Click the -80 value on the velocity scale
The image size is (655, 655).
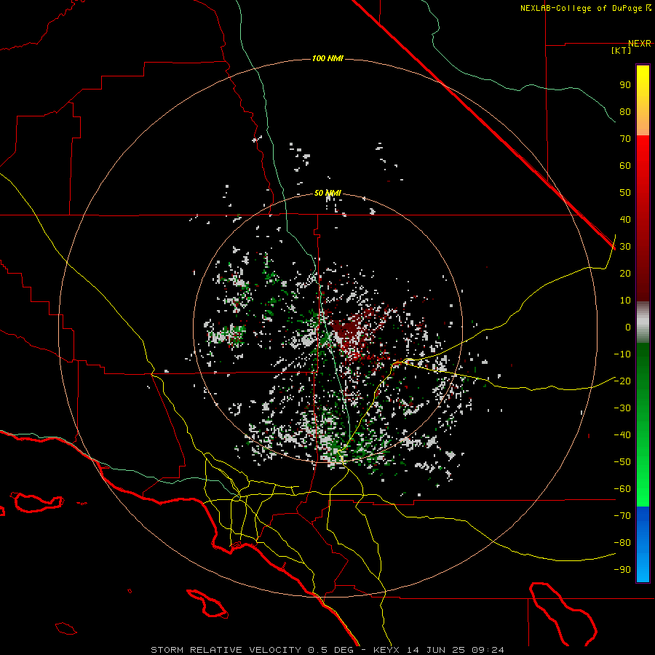tap(622, 543)
